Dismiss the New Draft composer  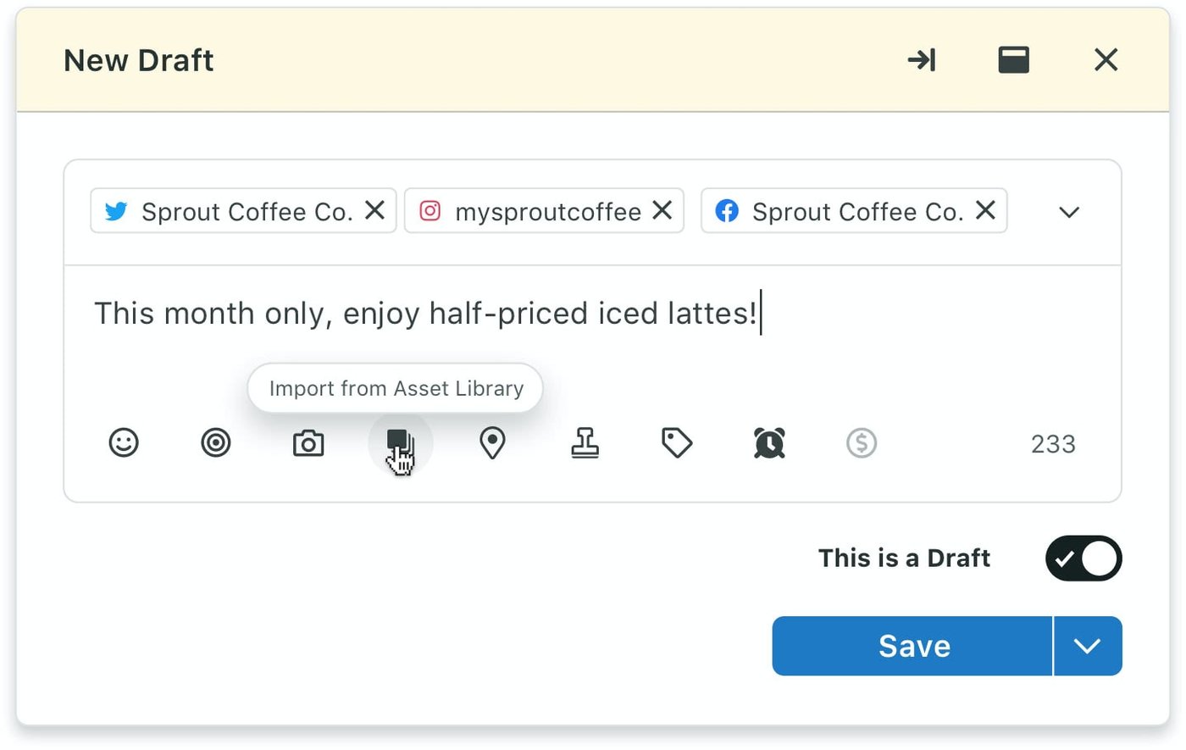(x=1106, y=59)
